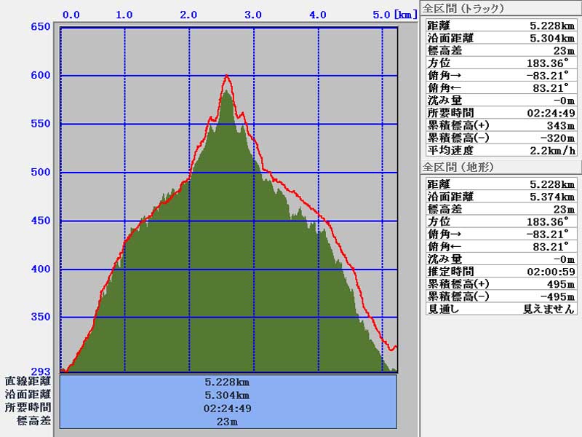Viewport: 582px width, 437px height.
Task: Click the 3.0 distance label on the top axis
Action: coord(253,15)
